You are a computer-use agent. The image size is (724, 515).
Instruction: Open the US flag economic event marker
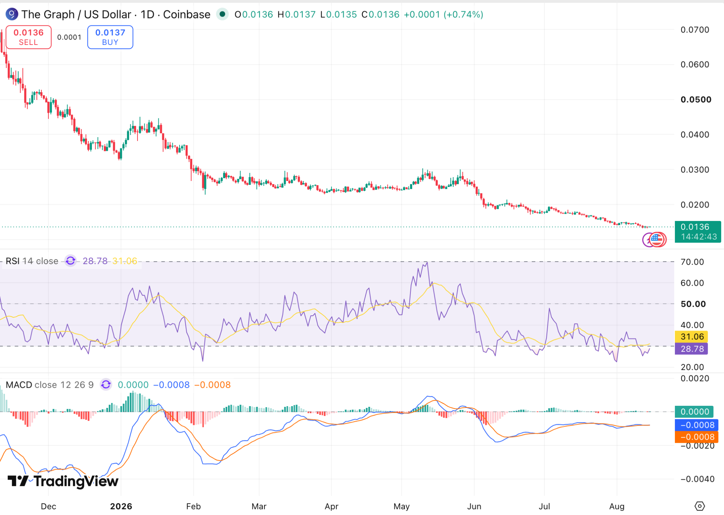658,239
